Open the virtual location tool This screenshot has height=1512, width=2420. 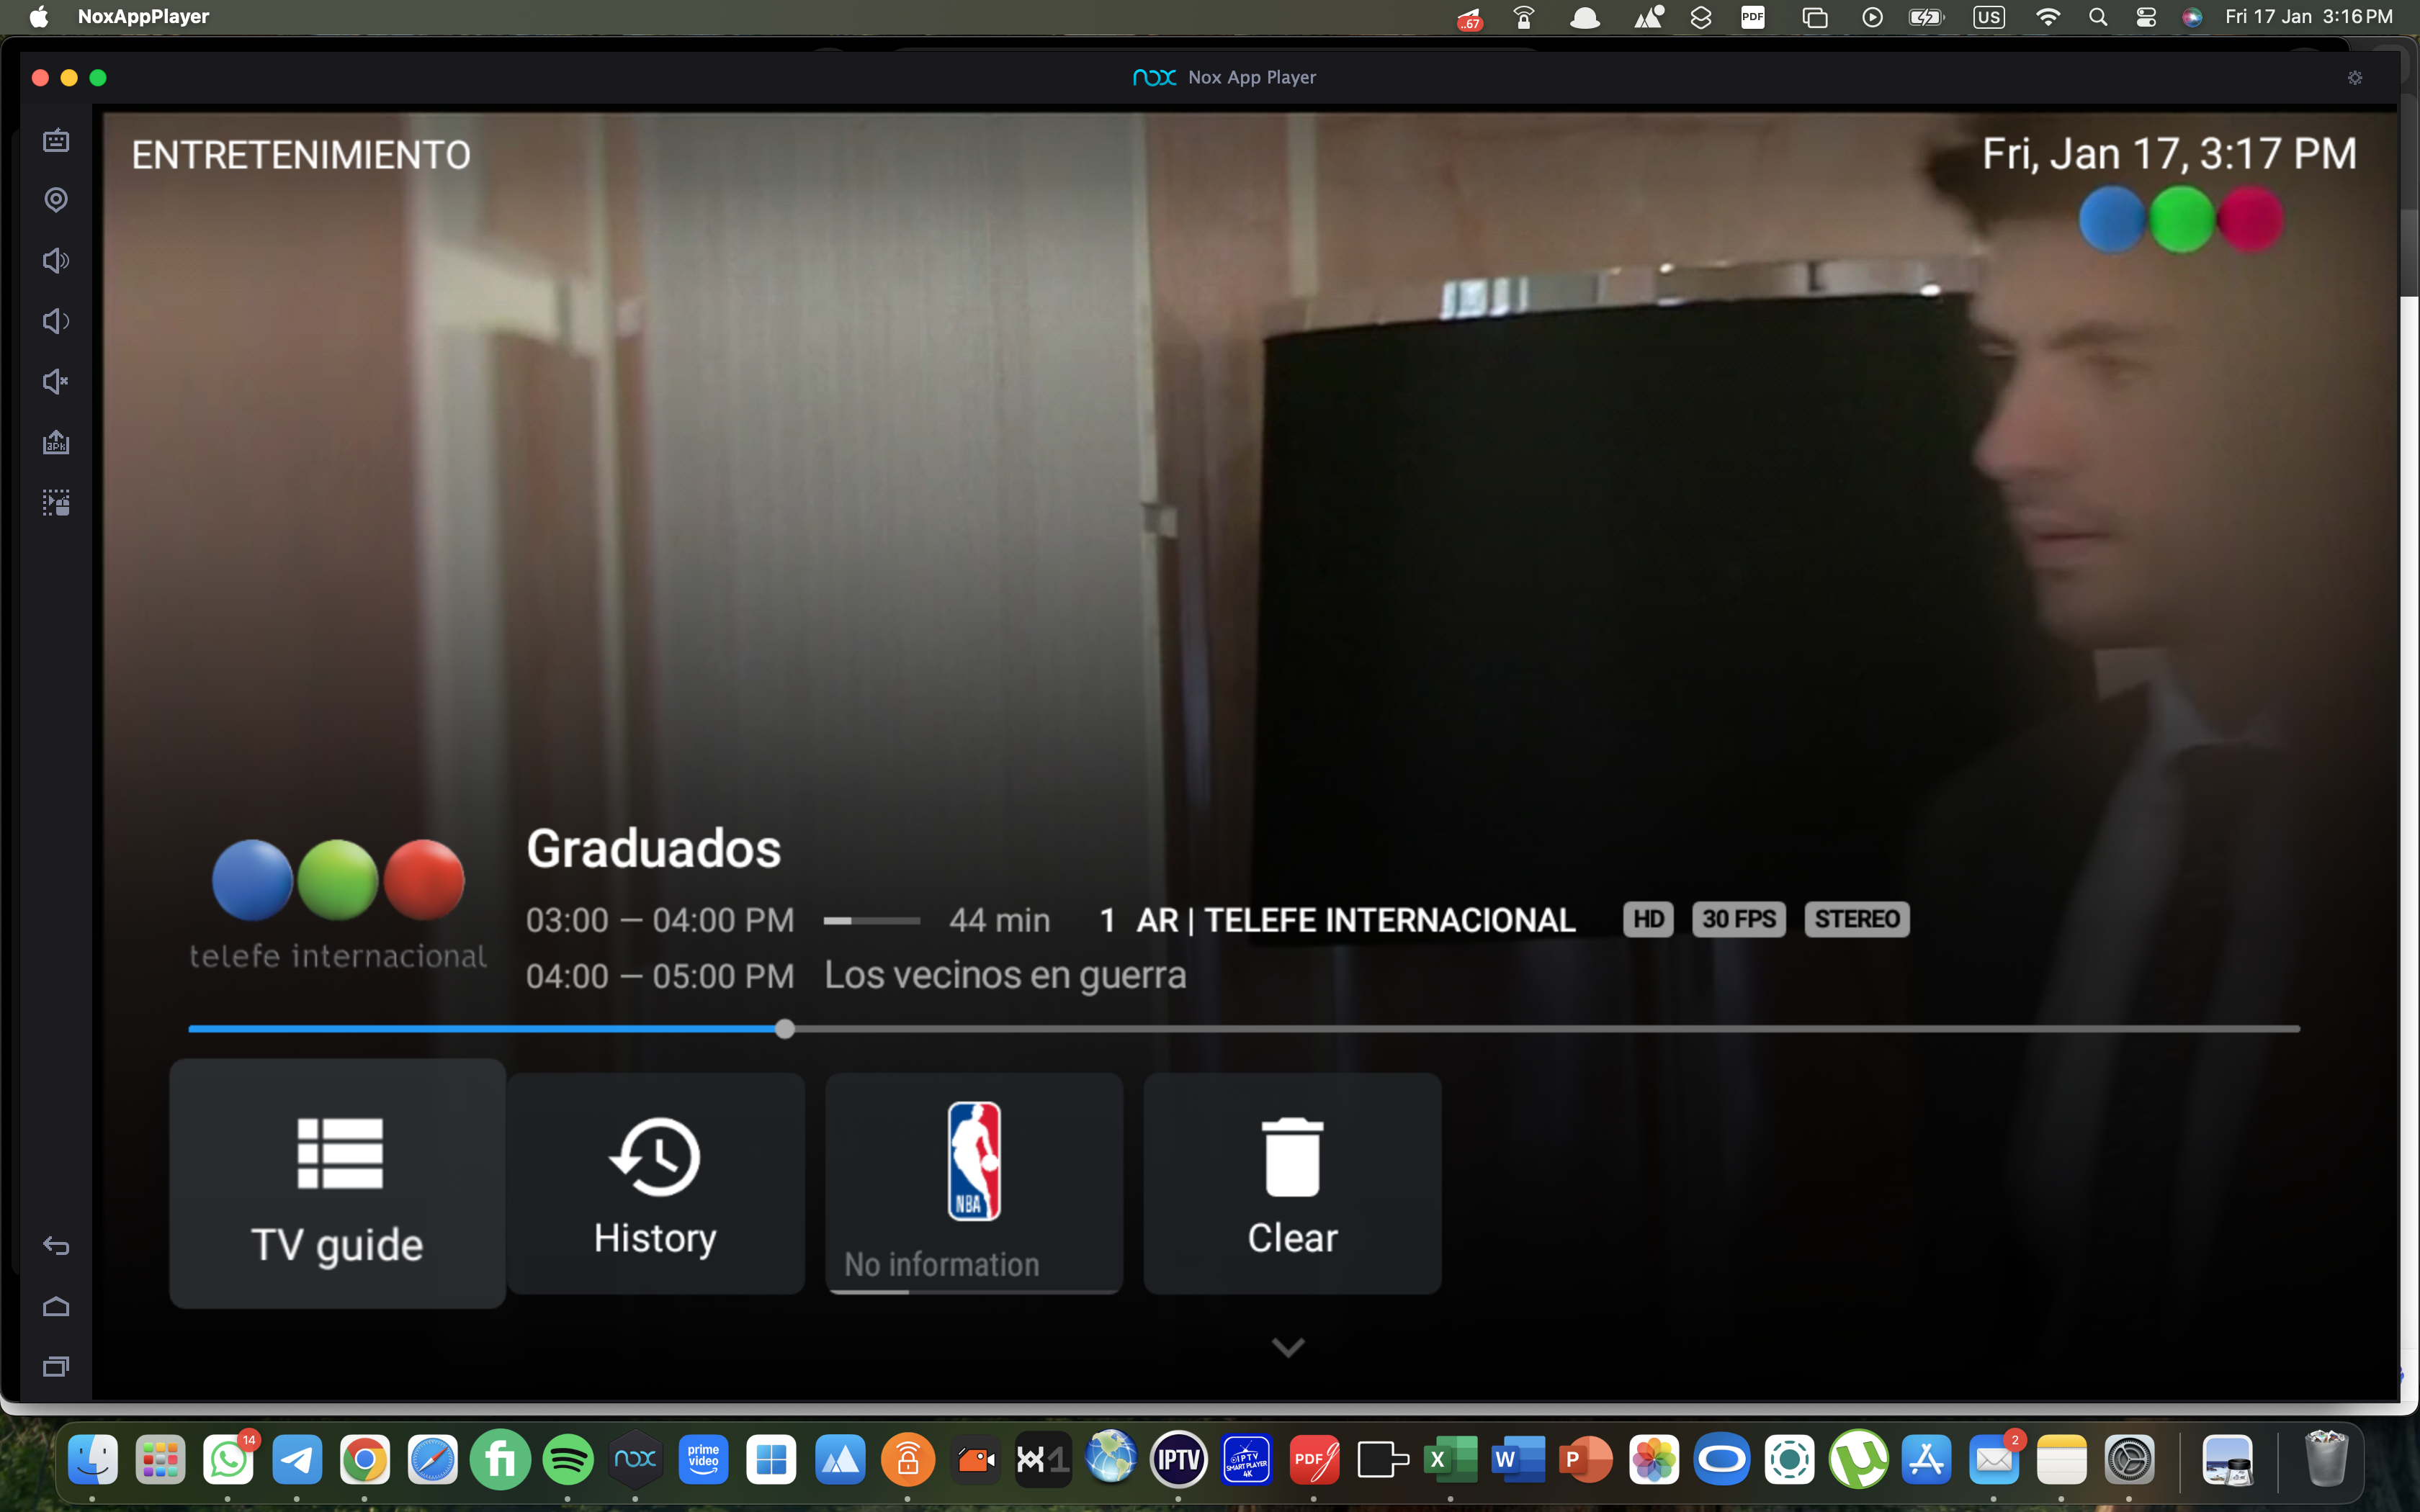(56, 200)
